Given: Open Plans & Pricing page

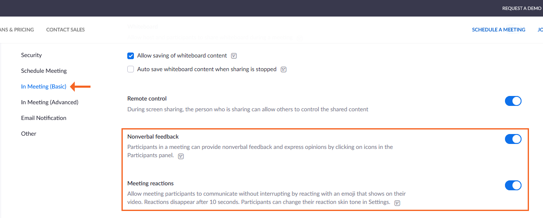Looking at the screenshot, I should click(x=17, y=30).
